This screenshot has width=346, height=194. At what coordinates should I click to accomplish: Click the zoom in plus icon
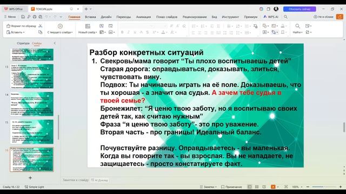[341, 187]
